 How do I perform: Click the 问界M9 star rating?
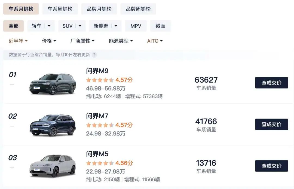pyautogui.click(x=100, y=80)
